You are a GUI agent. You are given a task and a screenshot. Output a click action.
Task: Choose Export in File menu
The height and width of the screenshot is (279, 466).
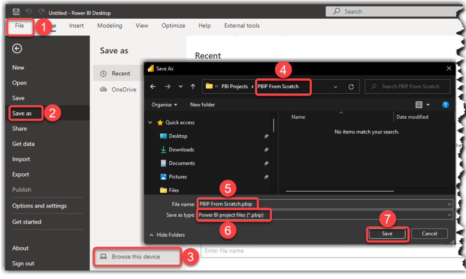(x=20, y=174)
